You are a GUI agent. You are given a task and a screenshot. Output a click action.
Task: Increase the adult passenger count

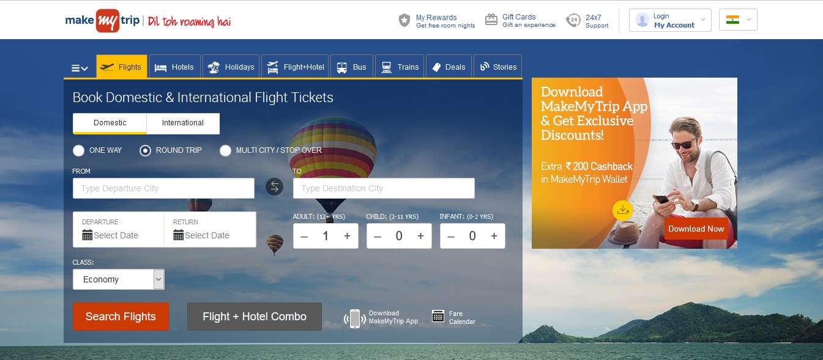[347, 236]
